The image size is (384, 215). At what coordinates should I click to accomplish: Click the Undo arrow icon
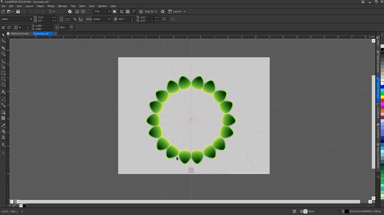click(x=50, y=11)
